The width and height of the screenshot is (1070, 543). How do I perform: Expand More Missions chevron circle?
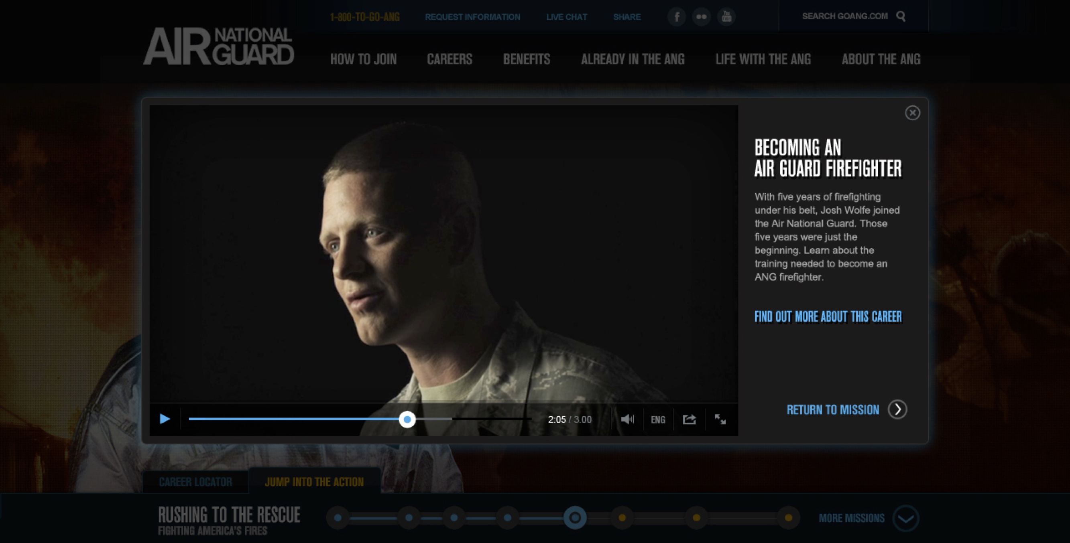(905, 518)
